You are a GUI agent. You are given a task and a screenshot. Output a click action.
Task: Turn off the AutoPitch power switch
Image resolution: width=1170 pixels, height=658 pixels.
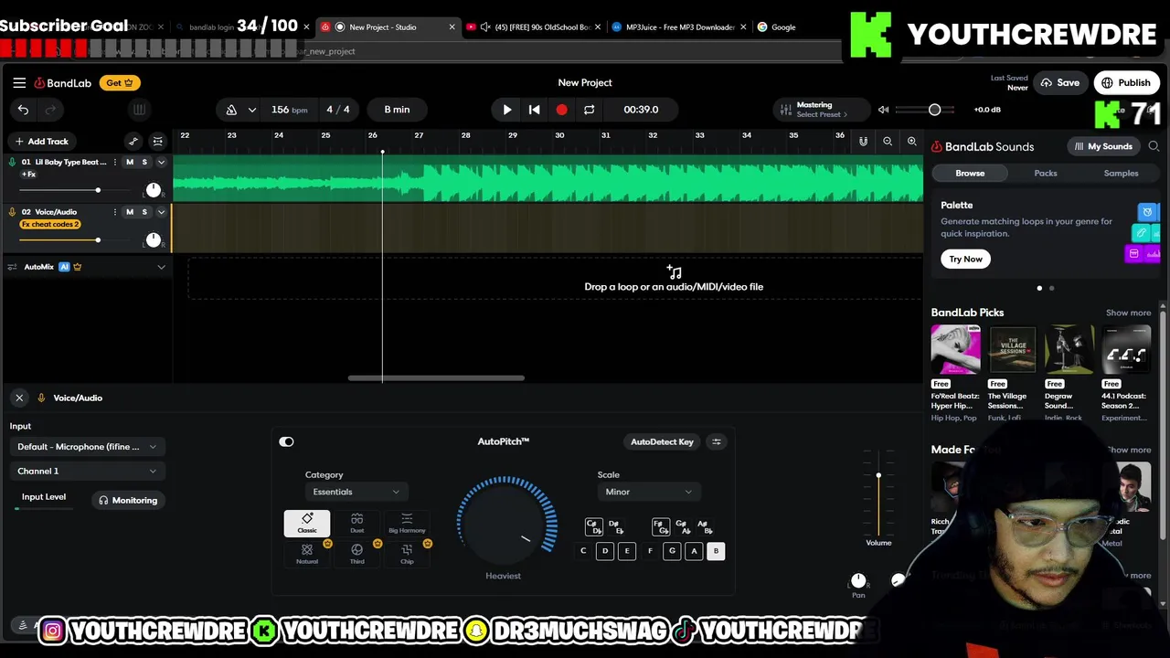point(286,441)
